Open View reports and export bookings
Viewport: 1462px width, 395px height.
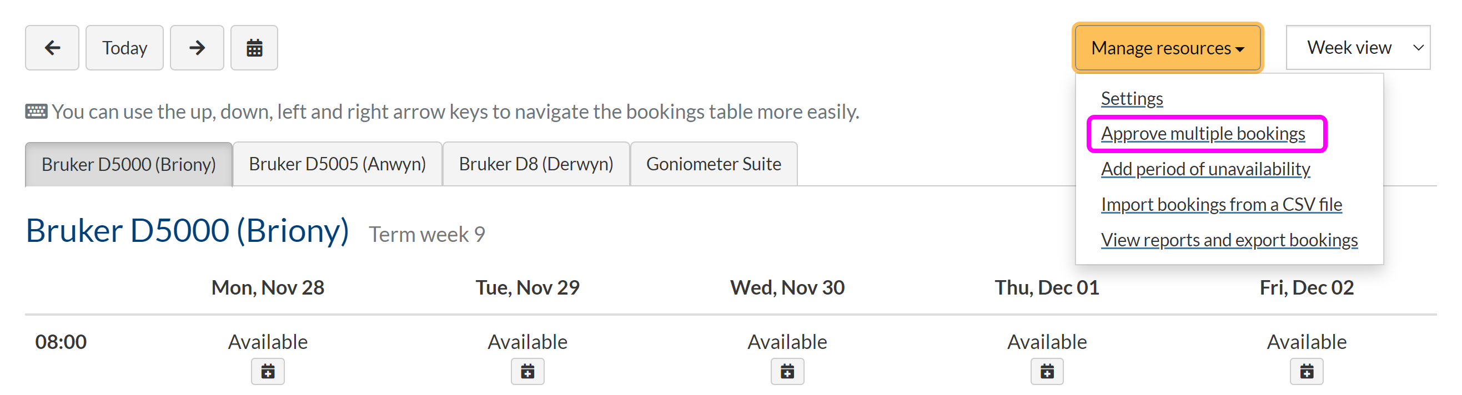tap(1229, 240)
